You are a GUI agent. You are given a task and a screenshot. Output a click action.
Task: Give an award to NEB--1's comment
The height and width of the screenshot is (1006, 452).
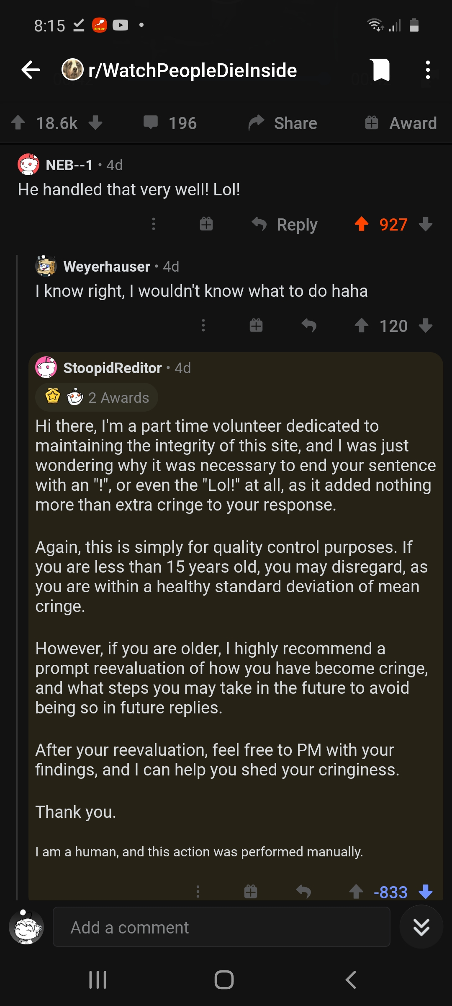[x=206, y=225]
